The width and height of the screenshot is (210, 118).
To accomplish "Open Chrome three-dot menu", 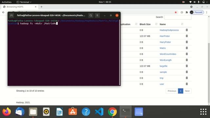I will 207,12.
